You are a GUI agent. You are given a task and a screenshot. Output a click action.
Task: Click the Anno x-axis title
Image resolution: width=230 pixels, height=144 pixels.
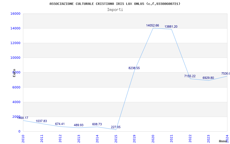223,141
